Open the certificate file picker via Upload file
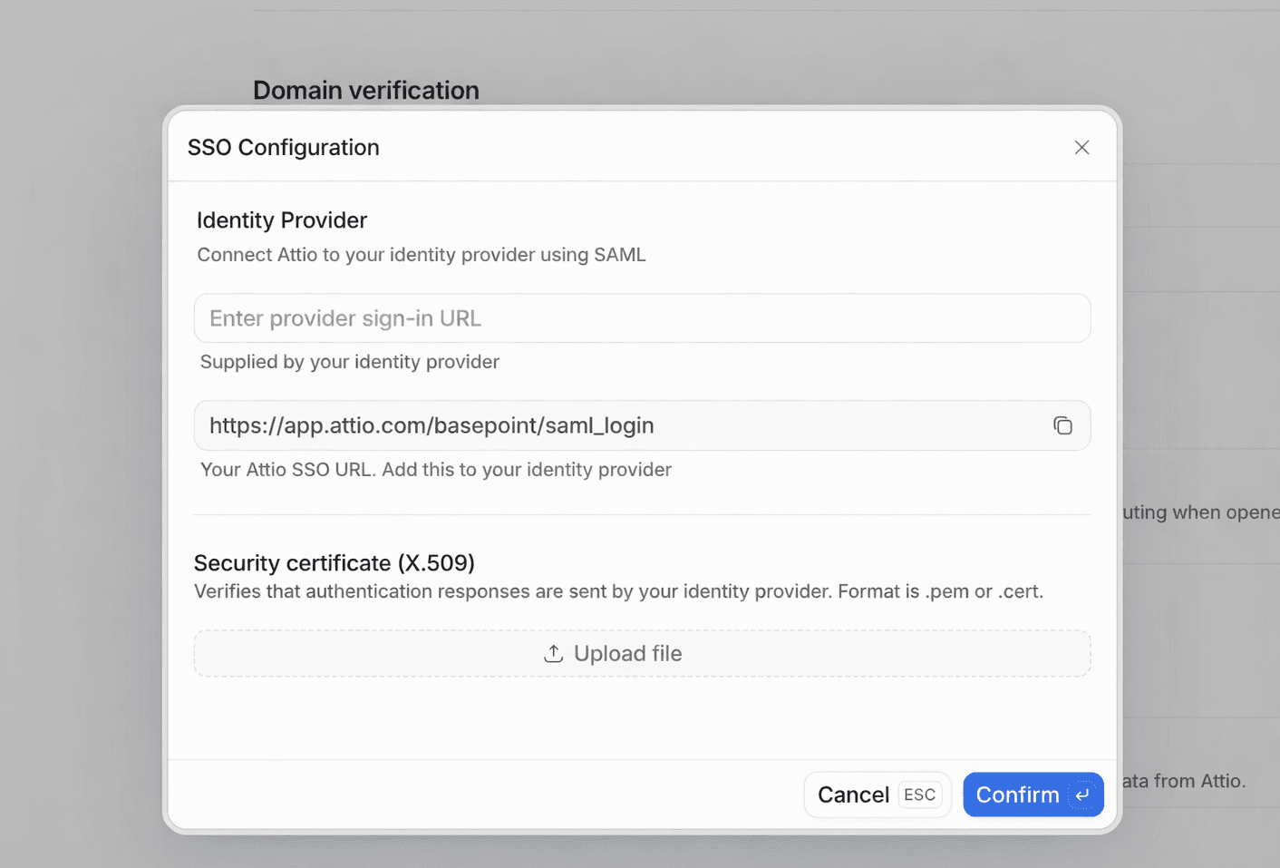1280x868 pixels. (641, 653)
